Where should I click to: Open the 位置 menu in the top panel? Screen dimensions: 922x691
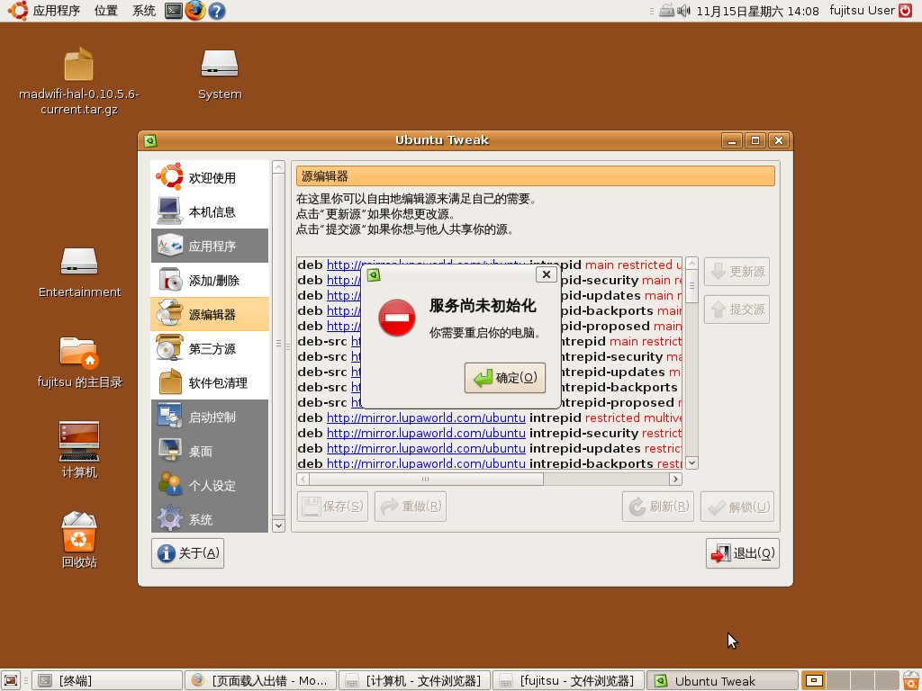click(106, 11)
